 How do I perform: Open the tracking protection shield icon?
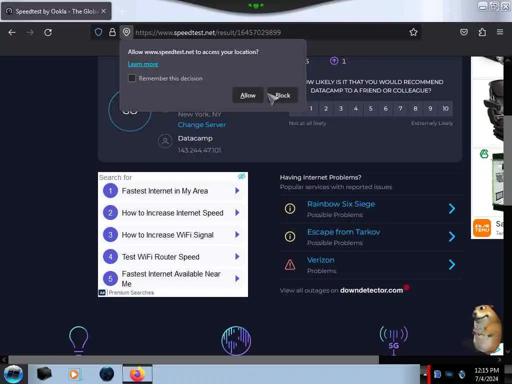tap(98, 32)
